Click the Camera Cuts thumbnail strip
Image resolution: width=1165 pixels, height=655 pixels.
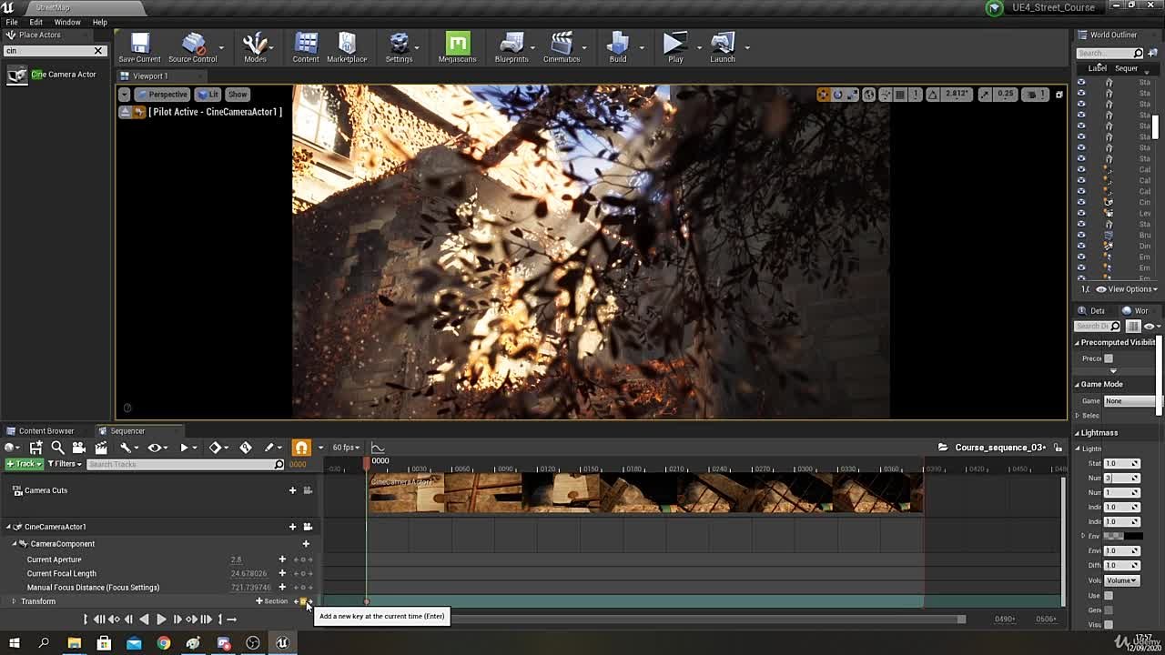tap(646, 493)
